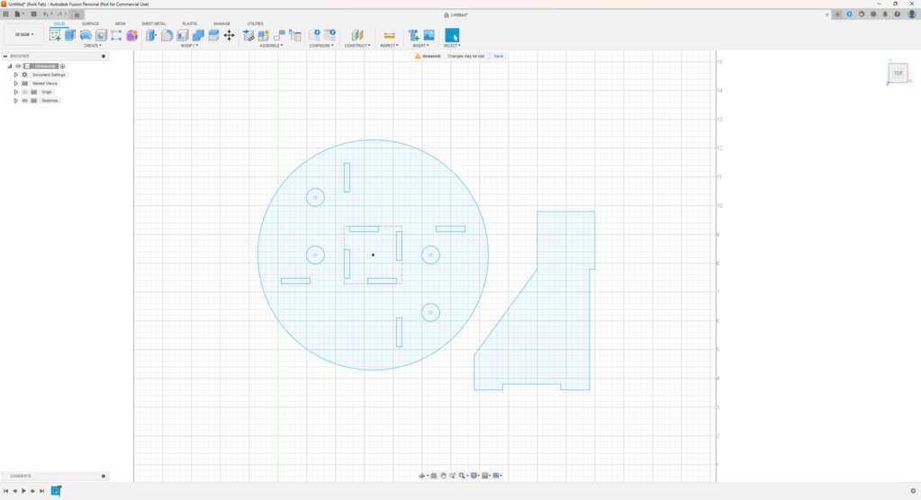The height and width of the screenshot is (500, 921).
Task: Switch to the Utilities tab
Action: pyautogui.click(x=255, y=24)
